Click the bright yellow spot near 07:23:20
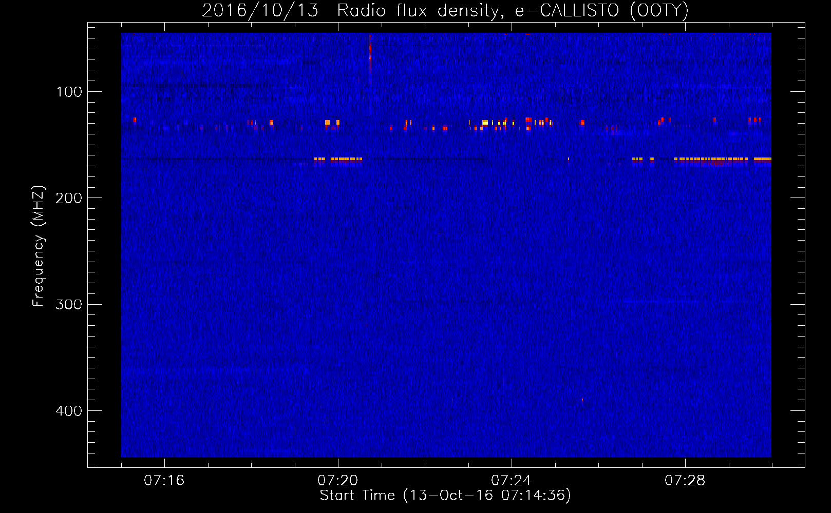Image resolution: width=831 pixels, height=513 pixels. [x=485, y=123]
